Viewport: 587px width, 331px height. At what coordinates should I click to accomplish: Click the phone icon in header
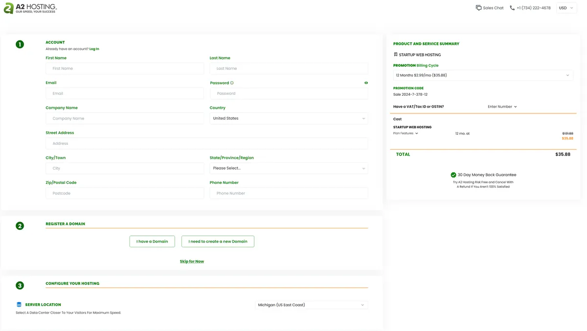[x=512, y=8]
